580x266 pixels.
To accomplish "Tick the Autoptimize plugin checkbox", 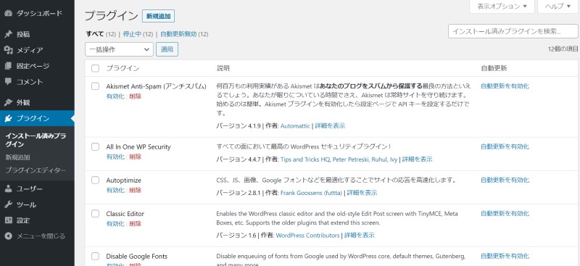I will pyautogui.click(x=96, y=180).
